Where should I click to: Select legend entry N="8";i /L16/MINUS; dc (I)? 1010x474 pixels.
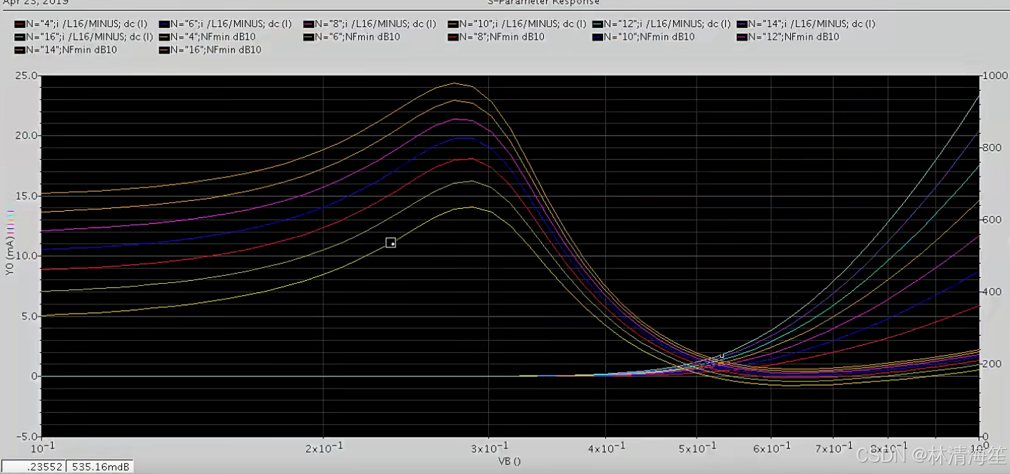click(370, 24)
